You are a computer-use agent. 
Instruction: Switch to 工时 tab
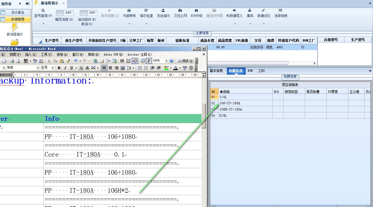(x=262, y=71)
